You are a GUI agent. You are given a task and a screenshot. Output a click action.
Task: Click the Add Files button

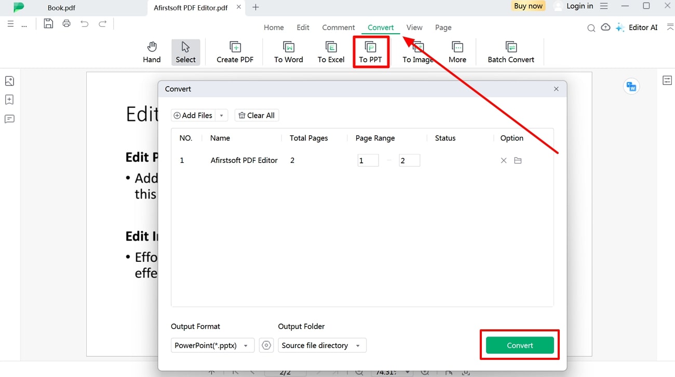pyautogui.click(x=193, y=116)
